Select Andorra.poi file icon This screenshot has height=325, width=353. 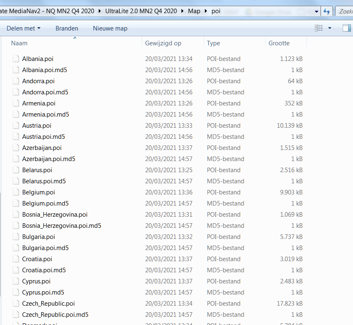[x=16, y=81]
